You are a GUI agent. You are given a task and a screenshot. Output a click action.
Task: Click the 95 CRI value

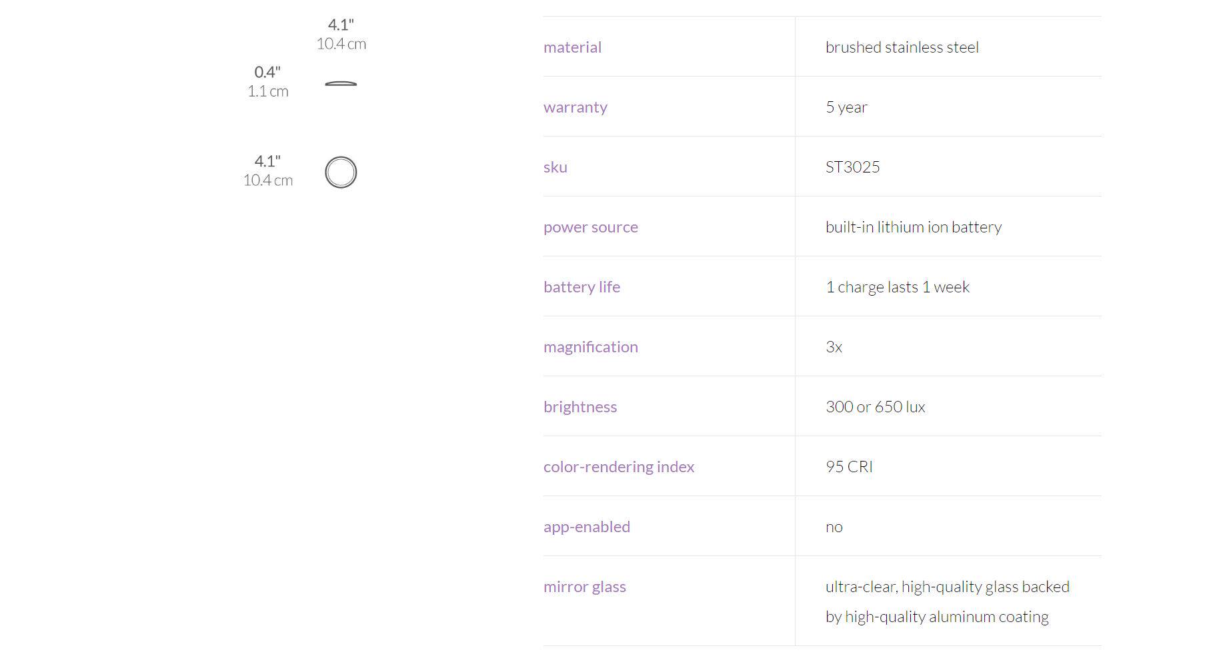pyautogui.click(x=849, y=467)
